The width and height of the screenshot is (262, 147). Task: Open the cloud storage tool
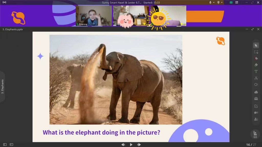(x=256, y=92)
